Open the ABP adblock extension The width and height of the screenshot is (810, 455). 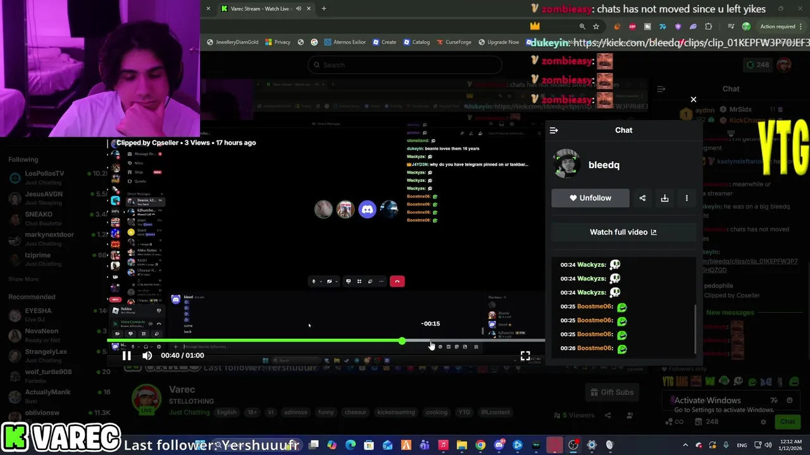632,27
